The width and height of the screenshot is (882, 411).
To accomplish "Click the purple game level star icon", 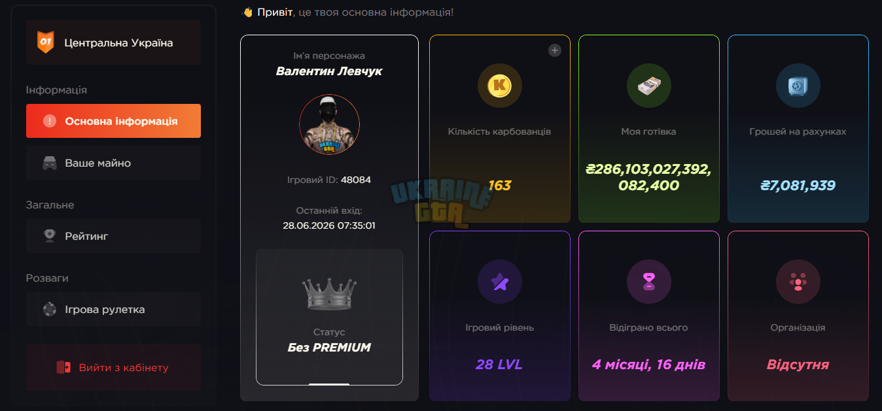I will (x=500, y=282).
